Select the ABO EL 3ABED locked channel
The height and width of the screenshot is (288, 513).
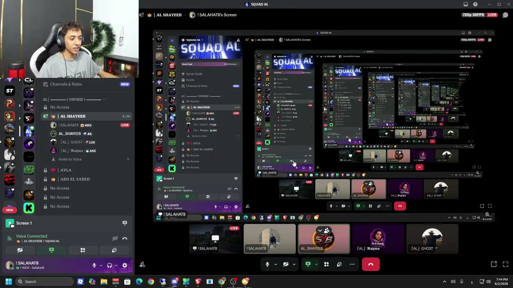pyautogui.click(x=87, y=179)
